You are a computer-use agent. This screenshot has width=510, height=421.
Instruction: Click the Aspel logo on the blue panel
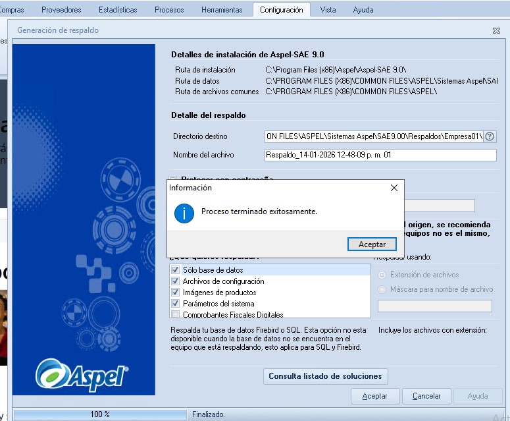[82, 375]
